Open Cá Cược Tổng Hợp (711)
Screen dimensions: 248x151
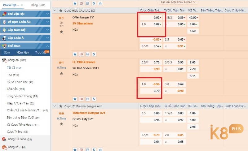coord(23,125)
